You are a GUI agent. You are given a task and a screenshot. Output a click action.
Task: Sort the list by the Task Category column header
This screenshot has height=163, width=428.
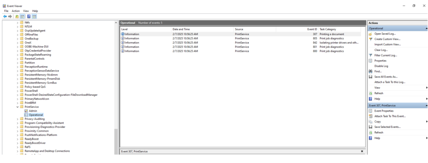click(x=339, y=29)
